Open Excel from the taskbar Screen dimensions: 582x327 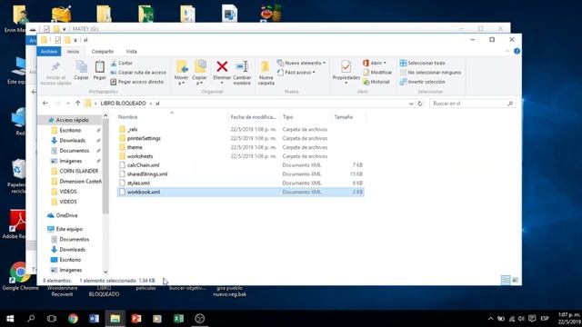pyautogui.click(x=178, y=319)
